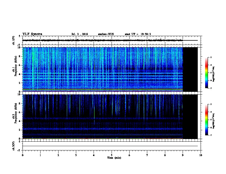Viewport: 226px width, 174px height.
Task: Click the date label 'Jul 2, 2018'
Action: [80, 34]
